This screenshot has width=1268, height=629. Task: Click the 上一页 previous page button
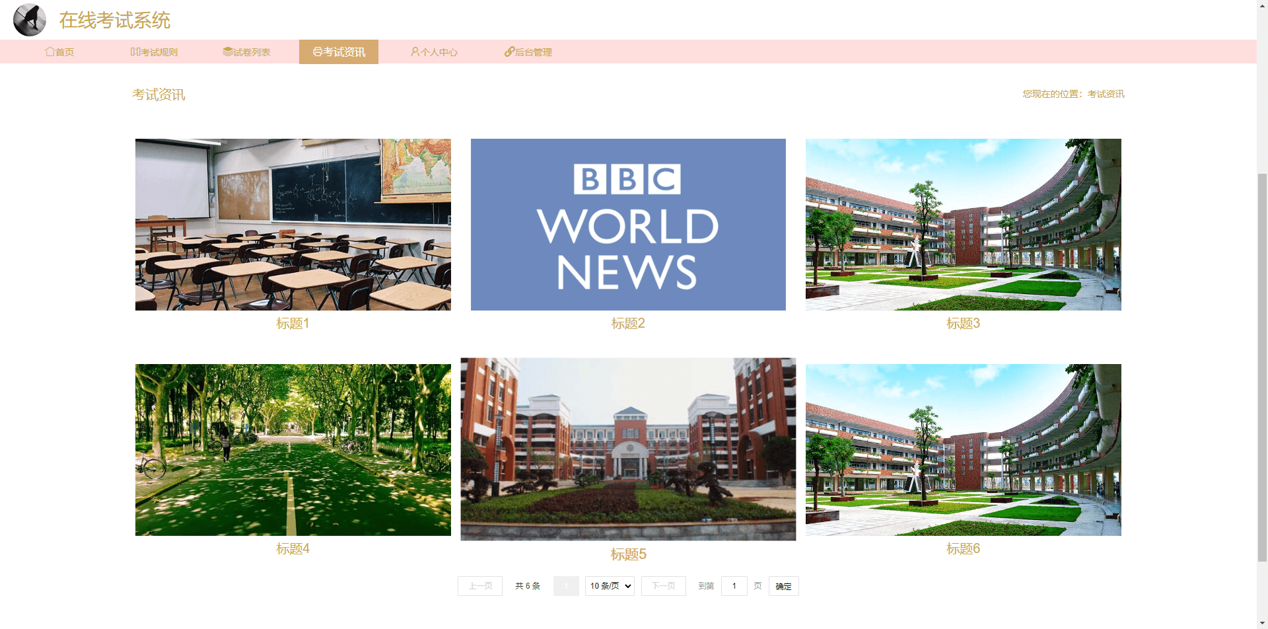tap(480, 586)
